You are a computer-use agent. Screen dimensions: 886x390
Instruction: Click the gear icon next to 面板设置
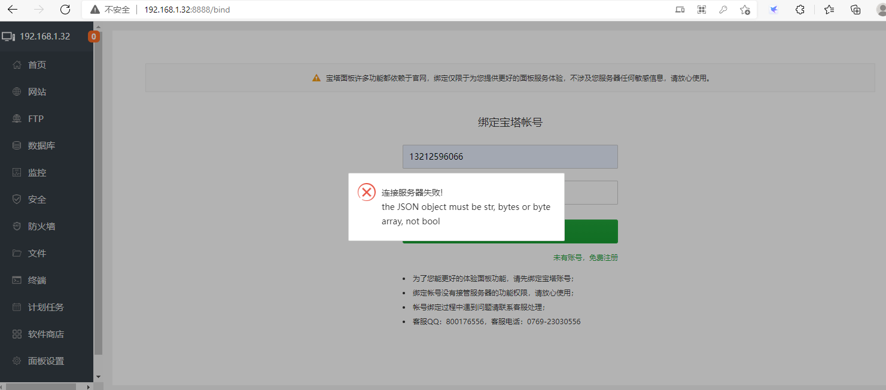(x=17, y=361)
